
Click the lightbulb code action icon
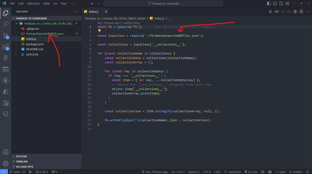click(x=99, y=31)
